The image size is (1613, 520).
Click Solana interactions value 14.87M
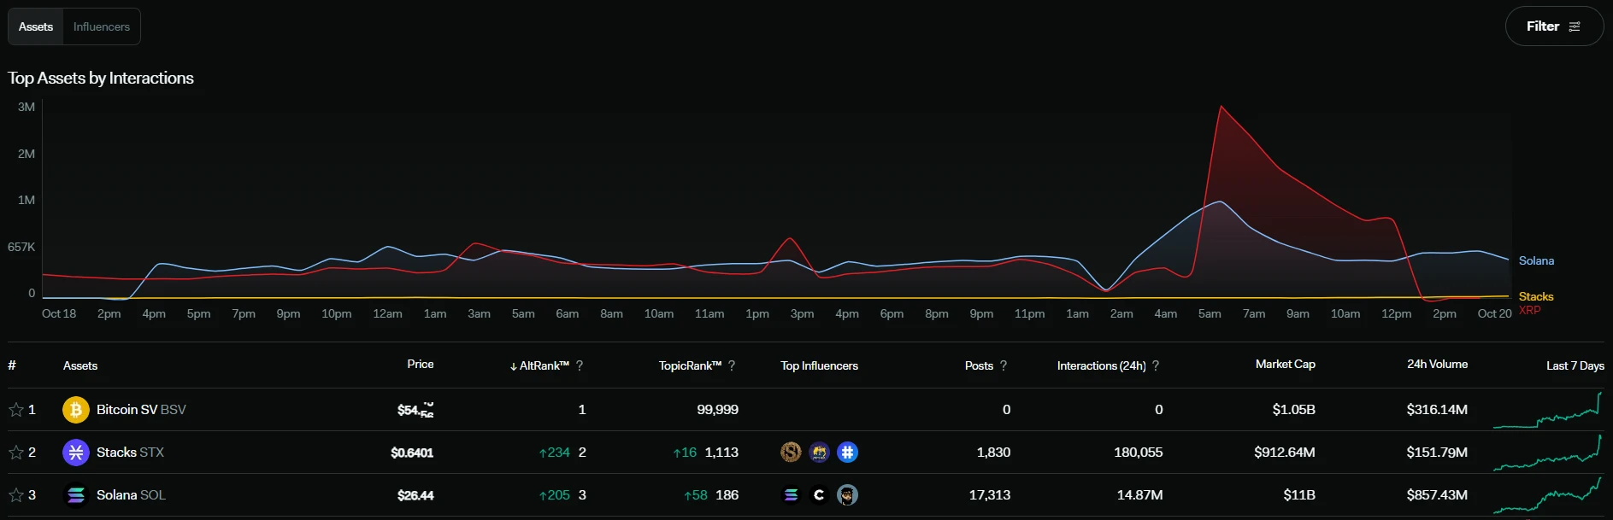tap(1139, 495)
